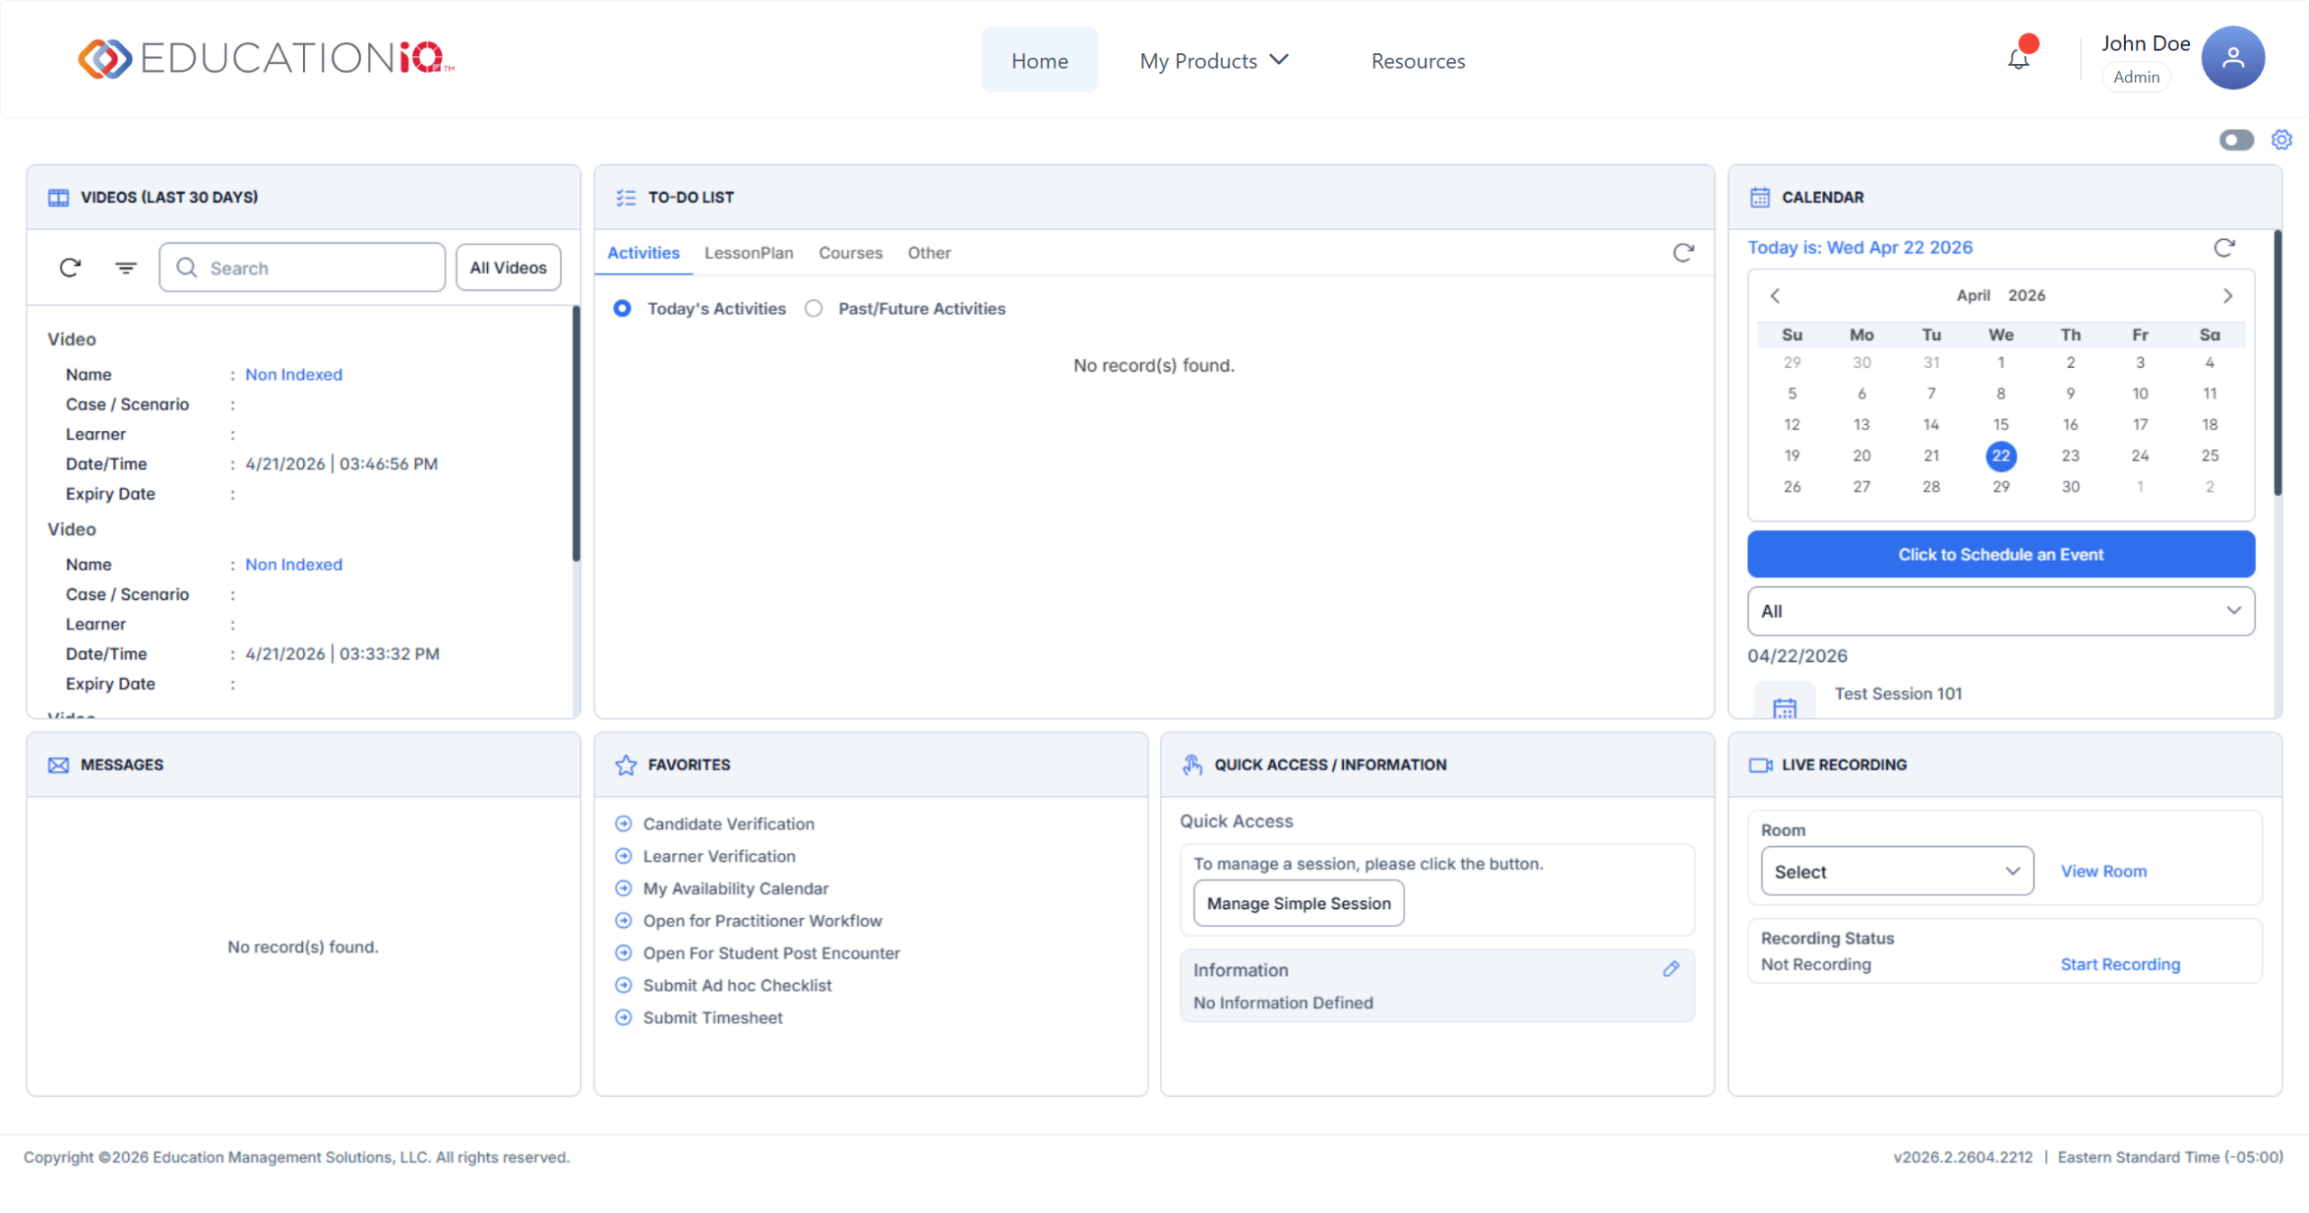Open the calendar All filter dropdown
Image resolution: width=2309 pixels, height=1213 pixels.
(2001, 611)
